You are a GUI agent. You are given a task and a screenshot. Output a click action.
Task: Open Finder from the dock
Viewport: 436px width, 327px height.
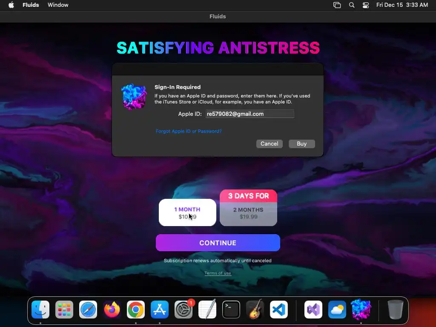pos(40,309)
